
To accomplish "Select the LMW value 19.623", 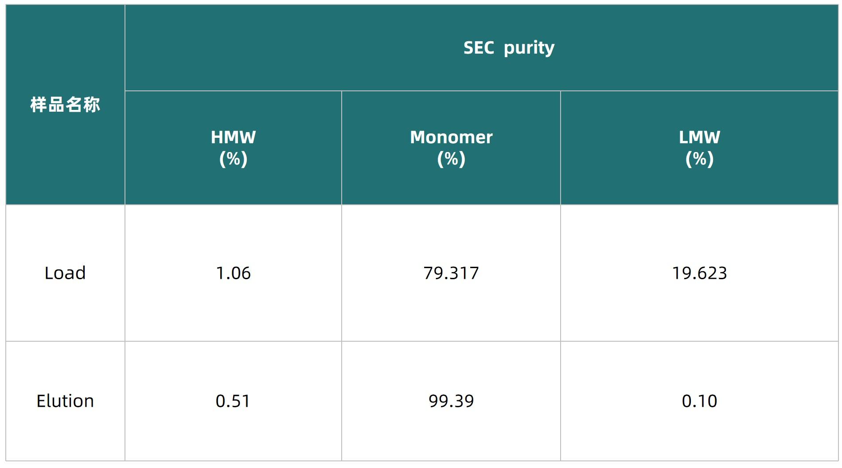I will pos(699,273).
